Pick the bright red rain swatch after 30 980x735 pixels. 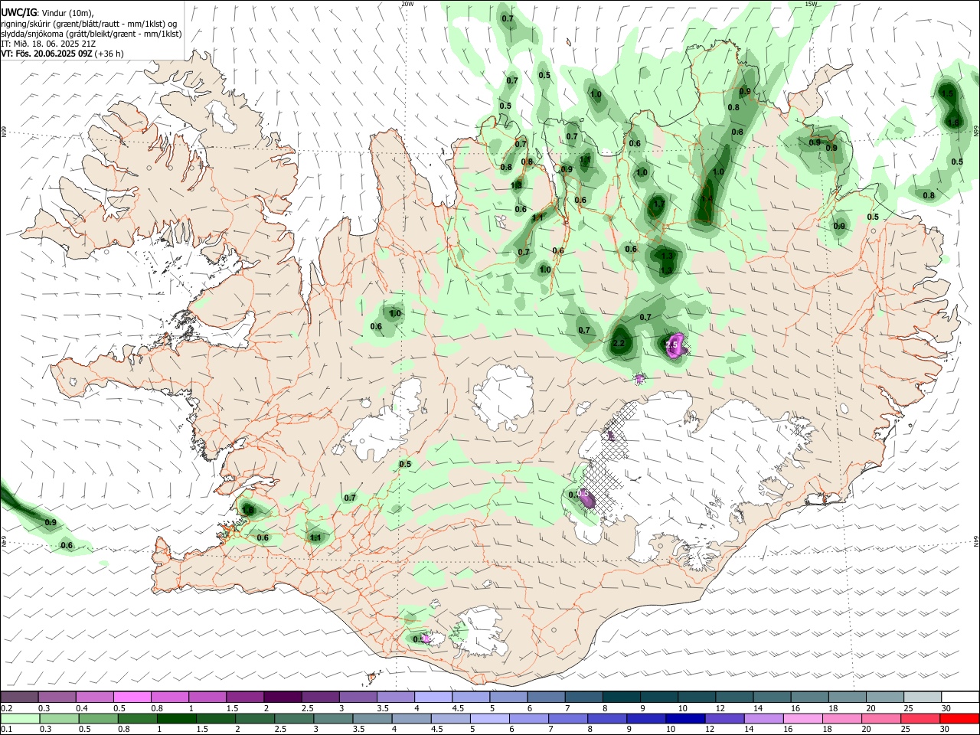(959, 719)
